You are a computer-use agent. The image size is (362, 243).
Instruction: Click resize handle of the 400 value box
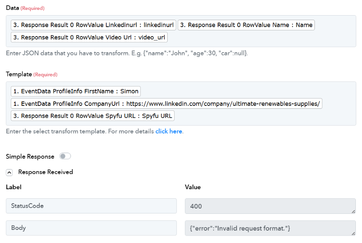[353, 211]
